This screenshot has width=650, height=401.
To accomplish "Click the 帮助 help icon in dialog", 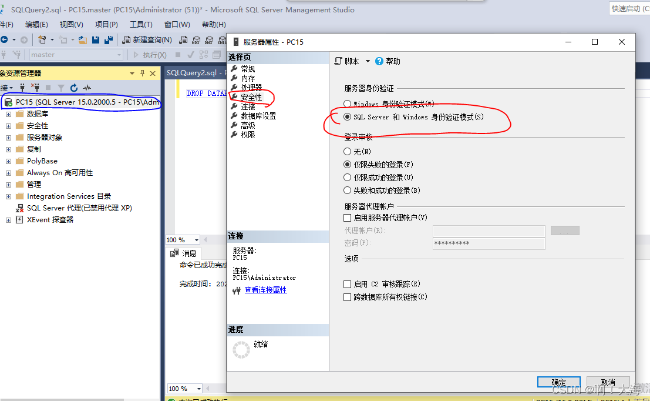I will [379, 61].
